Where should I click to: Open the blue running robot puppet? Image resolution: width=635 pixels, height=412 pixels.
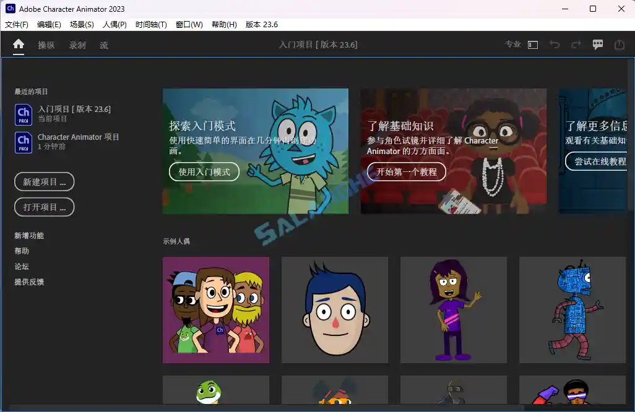[x=572, y=310]
